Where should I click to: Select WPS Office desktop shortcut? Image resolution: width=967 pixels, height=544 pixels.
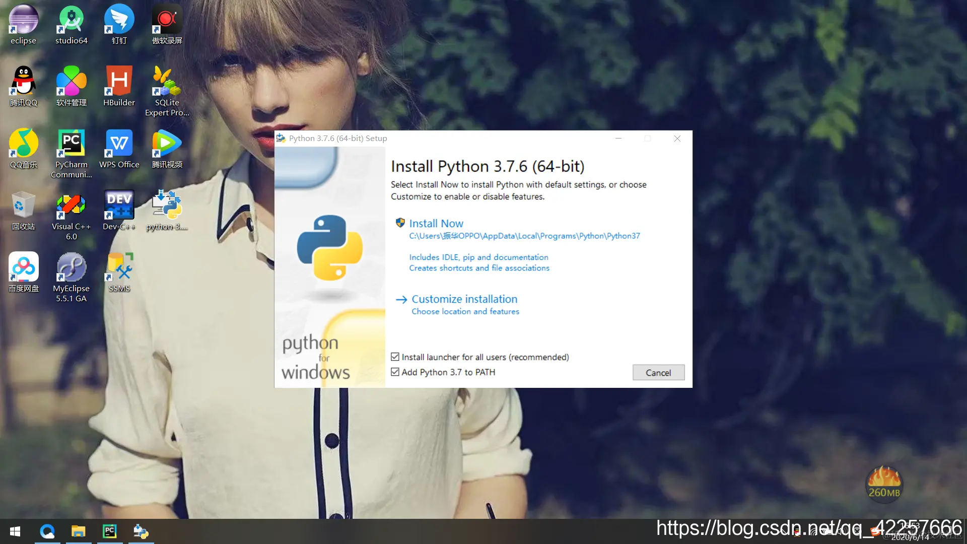[119, 144]
